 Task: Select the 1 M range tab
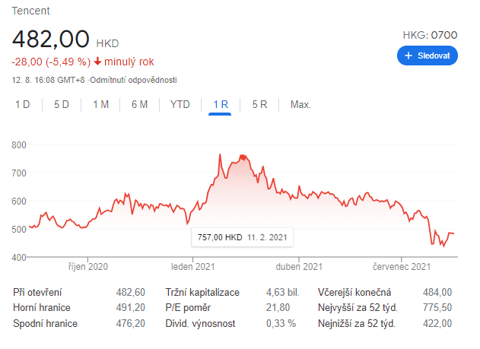101,104
